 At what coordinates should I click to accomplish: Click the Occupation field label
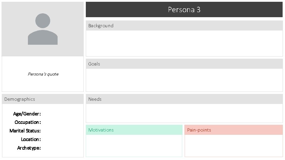pos(28,122)
